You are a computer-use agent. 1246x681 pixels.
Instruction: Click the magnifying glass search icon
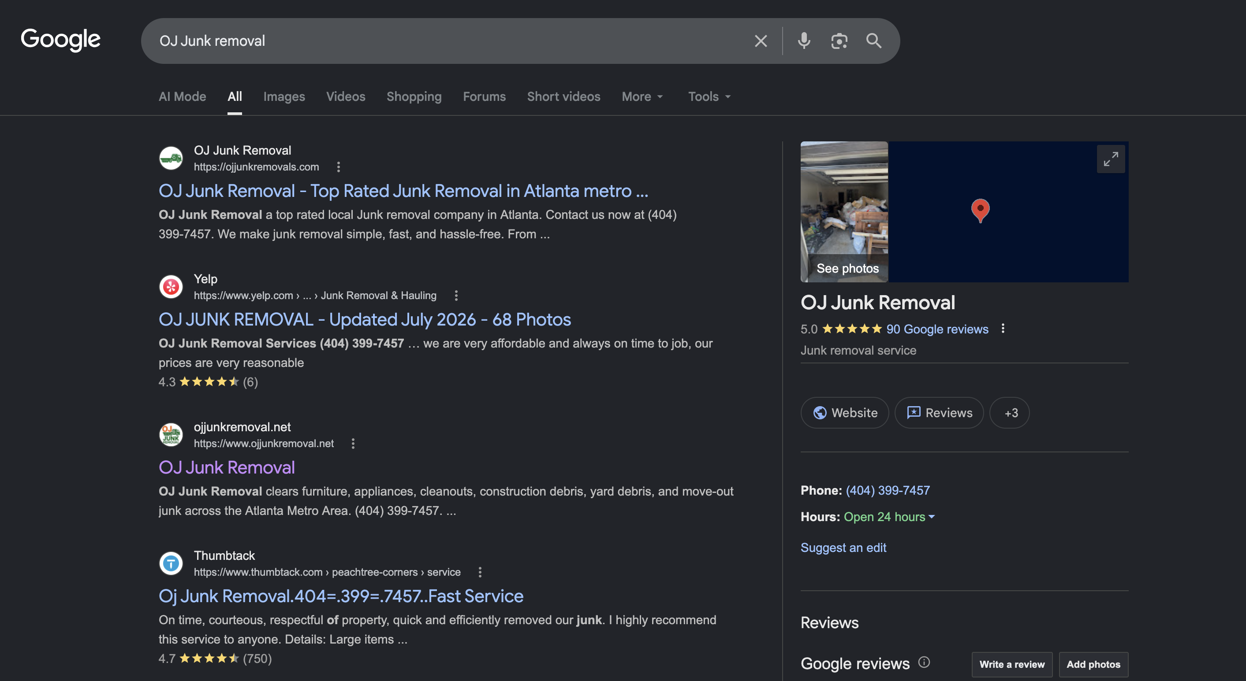point(873,41)
